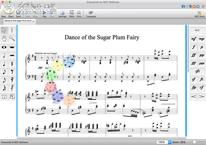Add text with the Abc tool
This screenshot has width=206, height=145.
(197, 30)
